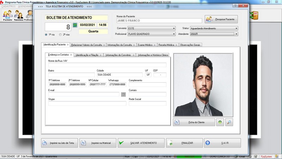Click the green exit icon at top right

[x=254, y=15]
